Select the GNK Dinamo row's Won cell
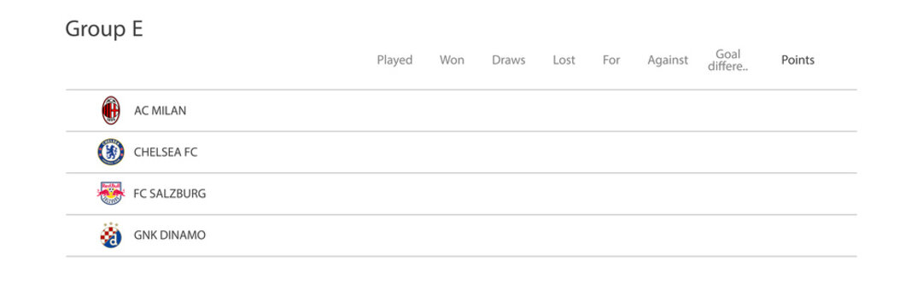This screenshot has width=923, height=307. point(452,235)
